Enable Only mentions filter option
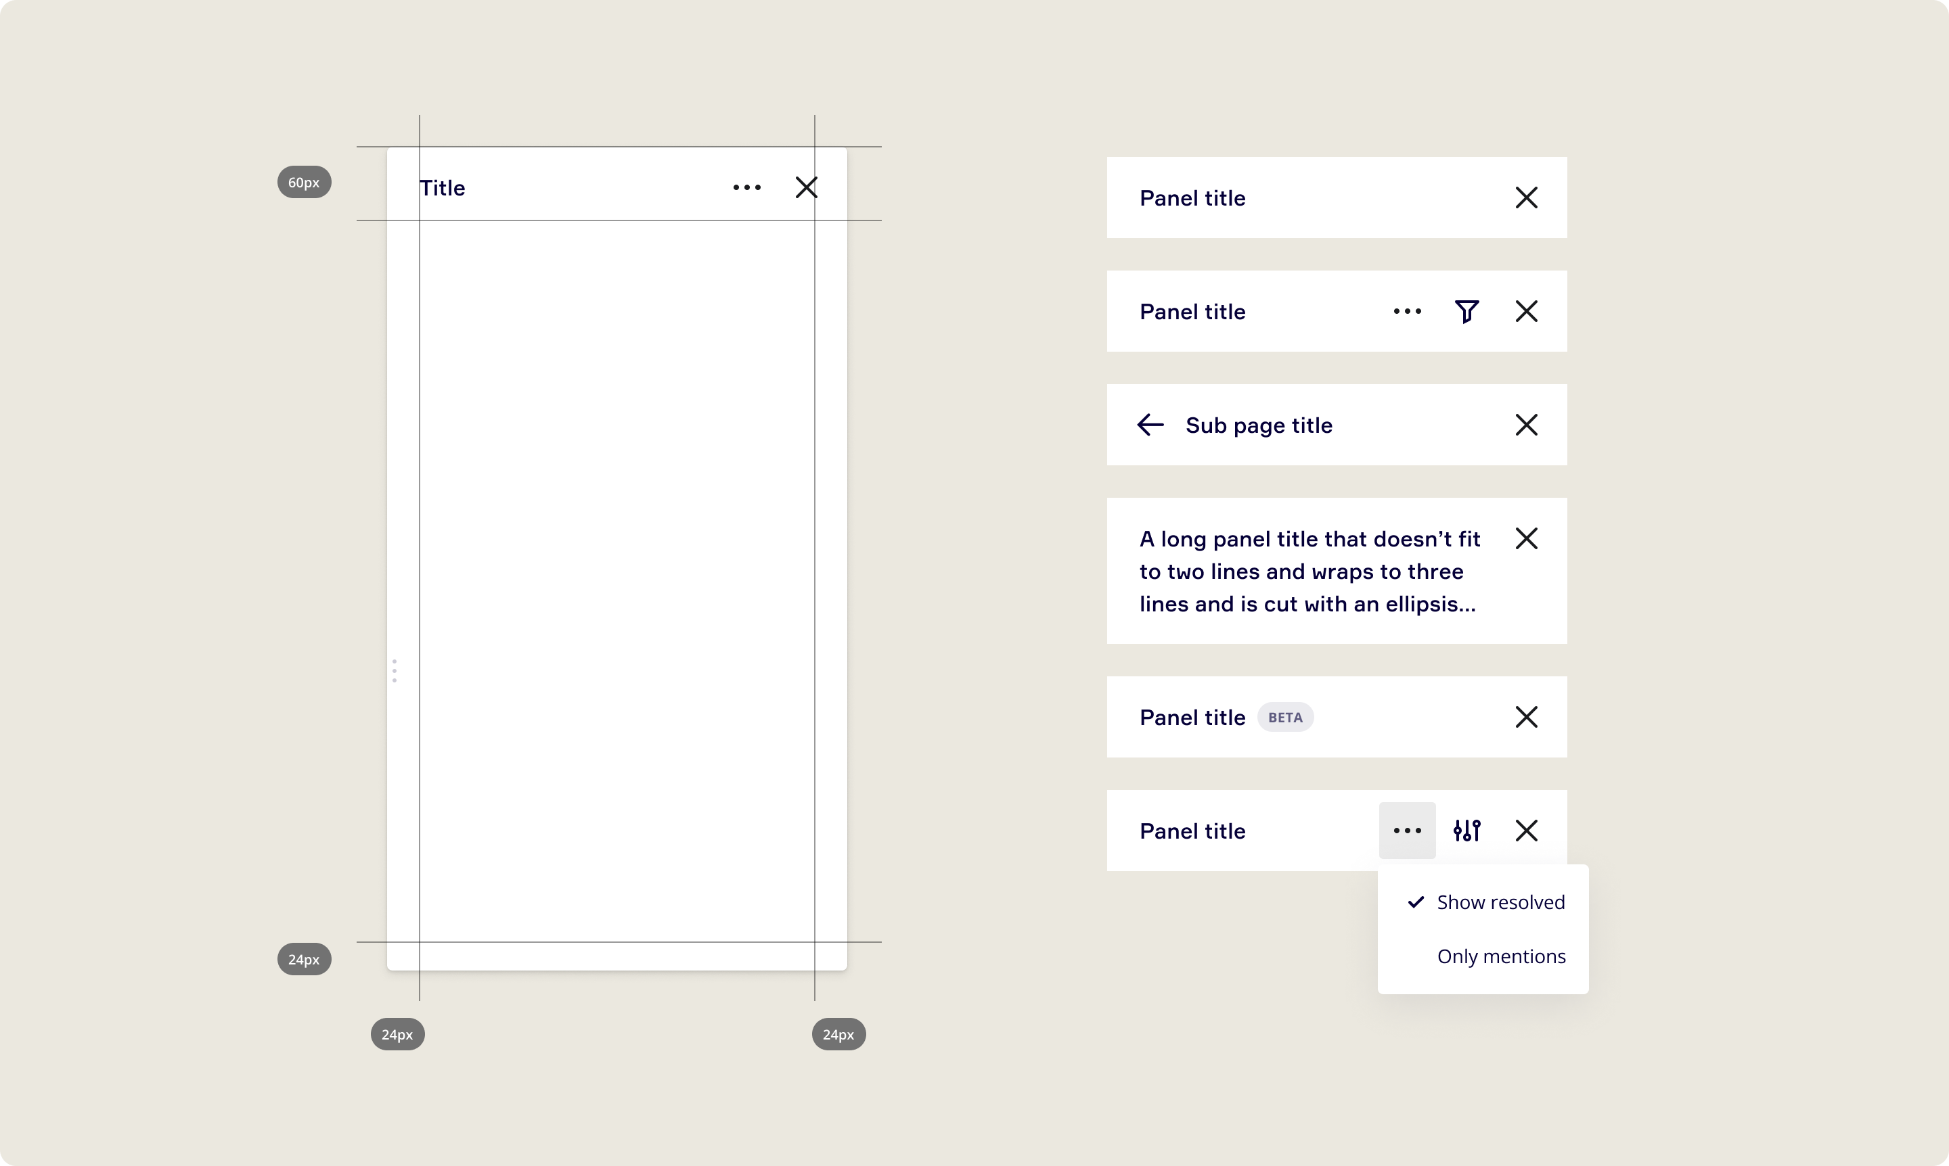 (x=1502, y=955)
